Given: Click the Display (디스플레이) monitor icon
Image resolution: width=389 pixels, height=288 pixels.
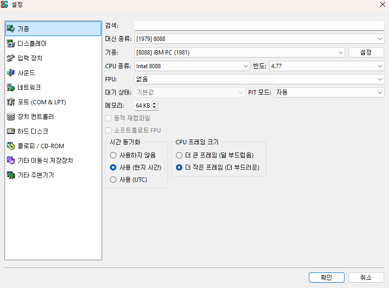Looking at the screenshot, I should [10, 43].
